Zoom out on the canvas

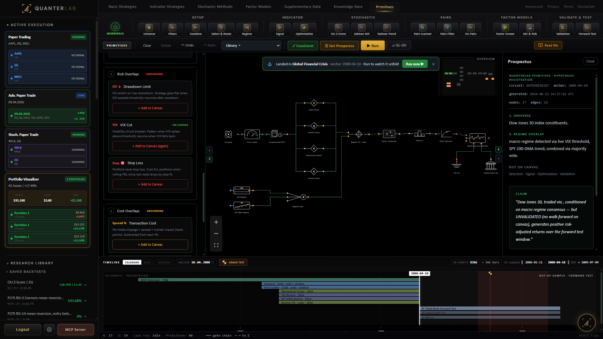216,234
